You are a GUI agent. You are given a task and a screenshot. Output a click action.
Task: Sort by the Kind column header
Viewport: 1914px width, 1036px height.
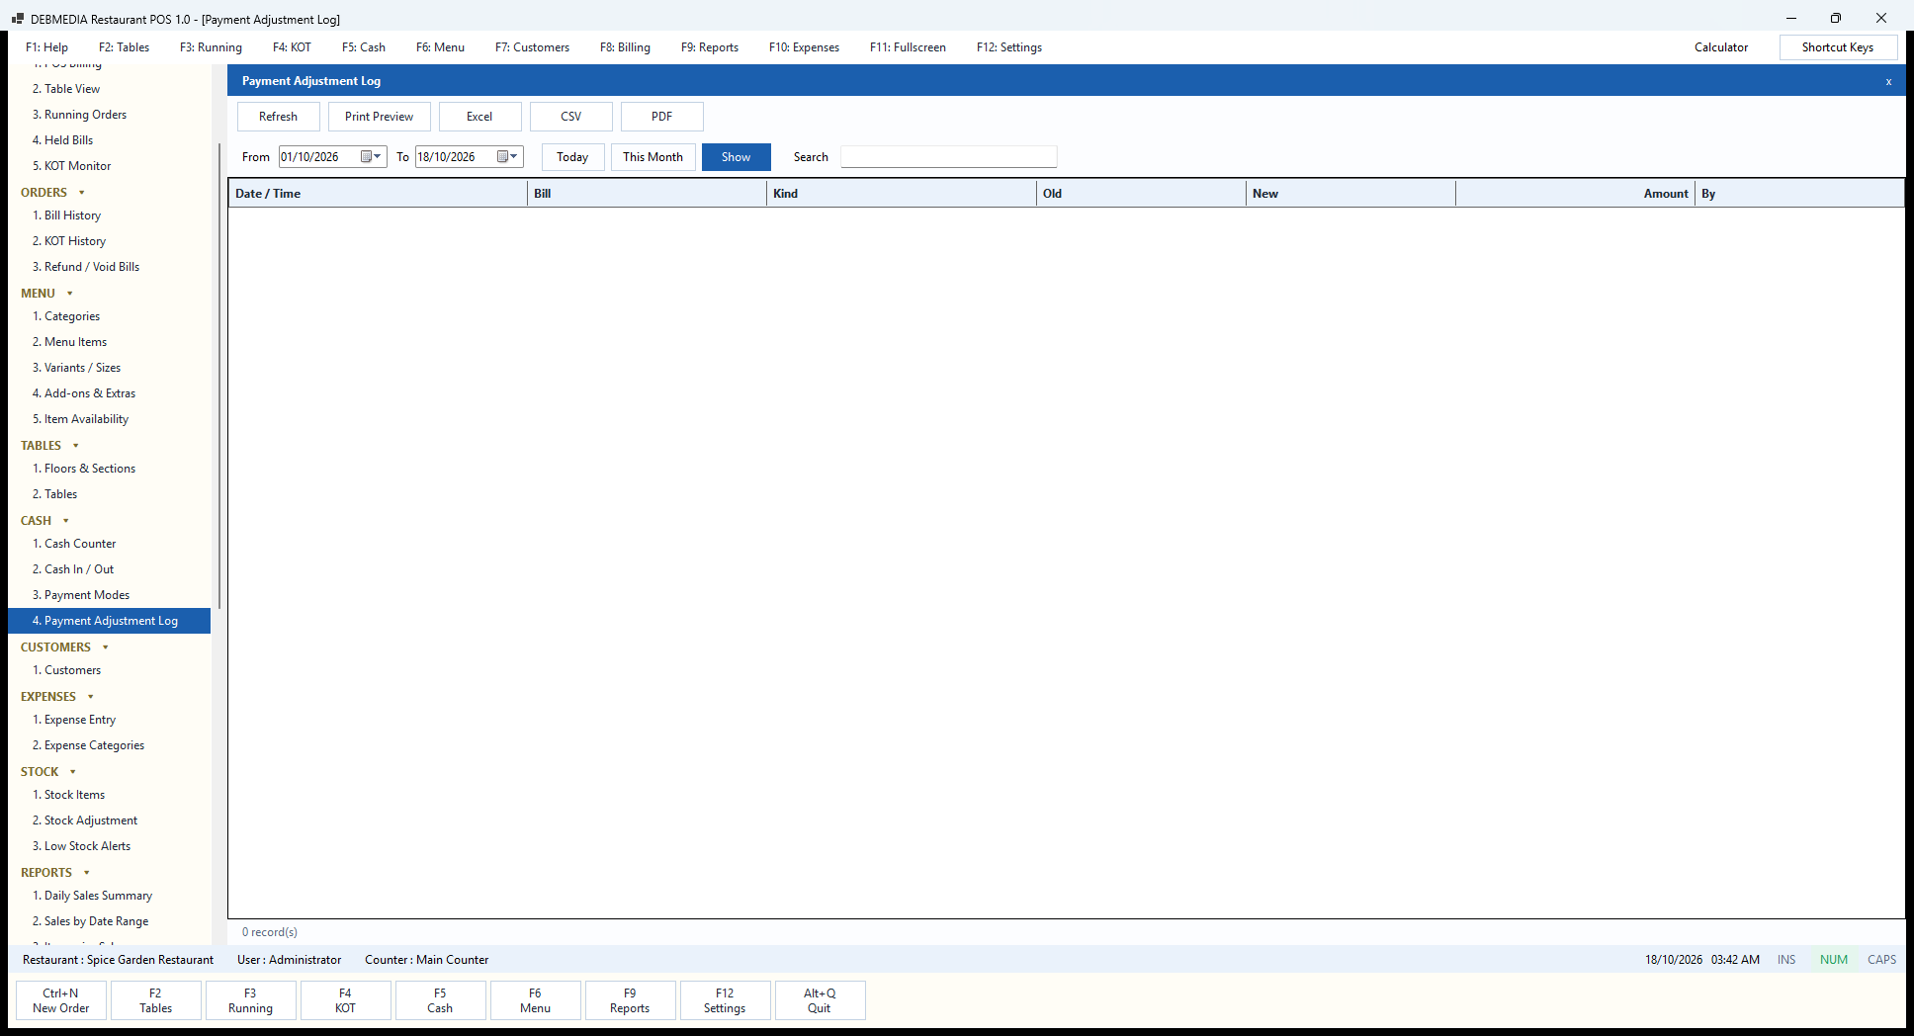coord(902,194)
